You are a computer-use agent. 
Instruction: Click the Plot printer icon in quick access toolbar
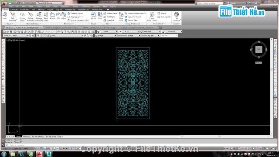[x=24, y=3]
